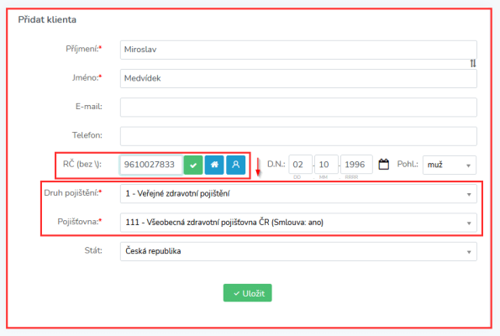Click the Přidat klienta heading
Screen dimensions: 500x336
point(47,20)
